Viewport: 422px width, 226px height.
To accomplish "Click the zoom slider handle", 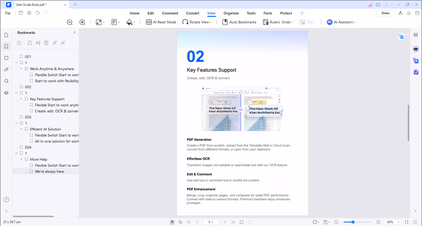I will [x=353, y=222].
